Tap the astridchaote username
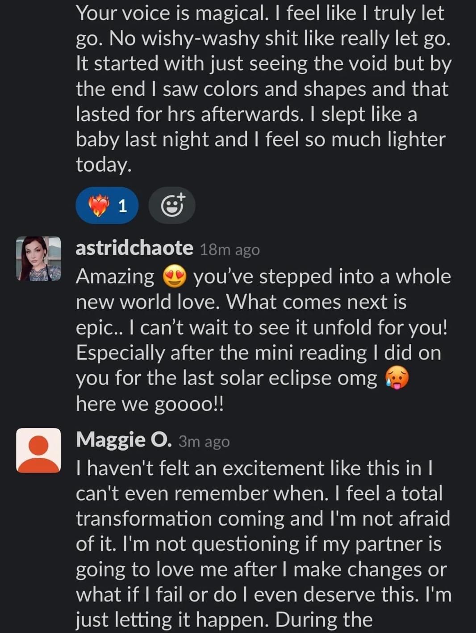The image size is (476, 633). [x=134, y=248]
